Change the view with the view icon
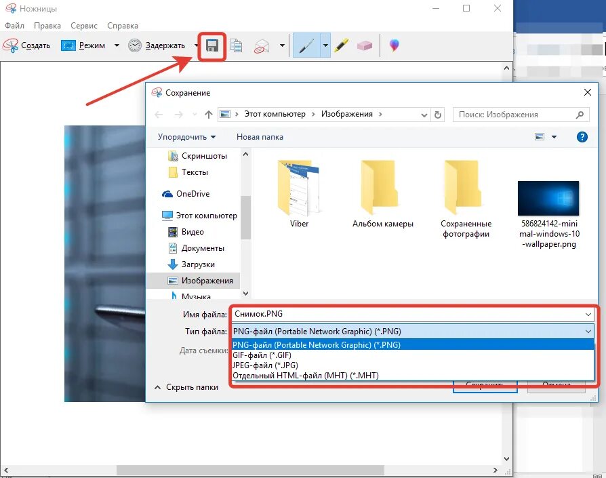The image size is (606, 478). (x=540, y=137)
